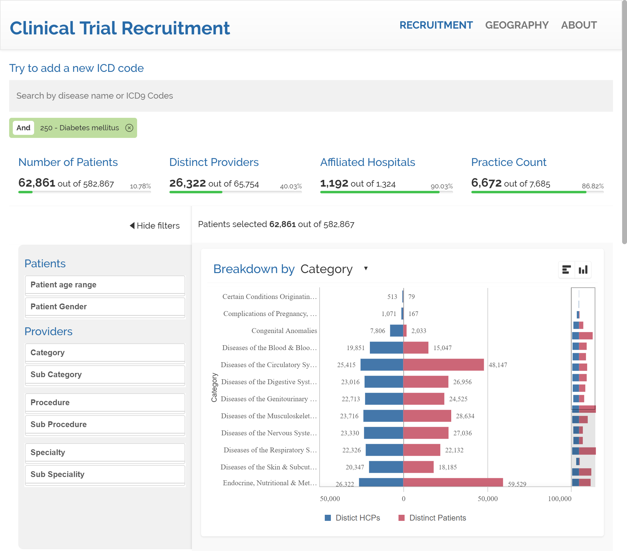
Task: Select the Certain Conditions Originatin… label
Action: (x=270, y=297)
